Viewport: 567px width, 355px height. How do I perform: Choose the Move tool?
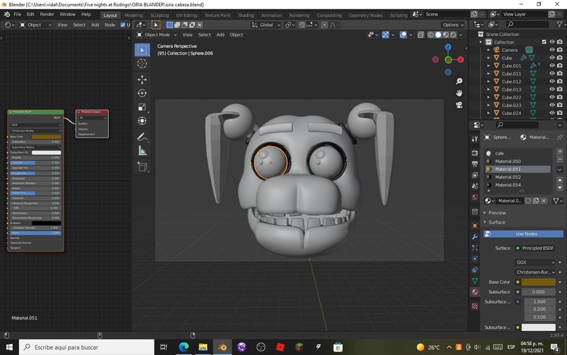[x=142, y=79]
